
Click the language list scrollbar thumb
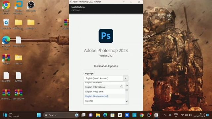[127, 90]
